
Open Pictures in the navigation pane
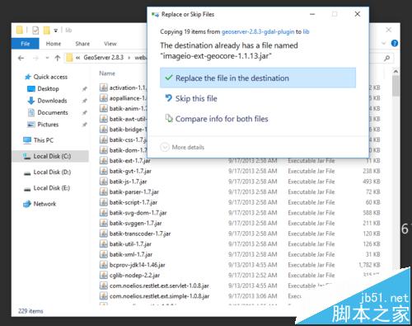point(48,125)
